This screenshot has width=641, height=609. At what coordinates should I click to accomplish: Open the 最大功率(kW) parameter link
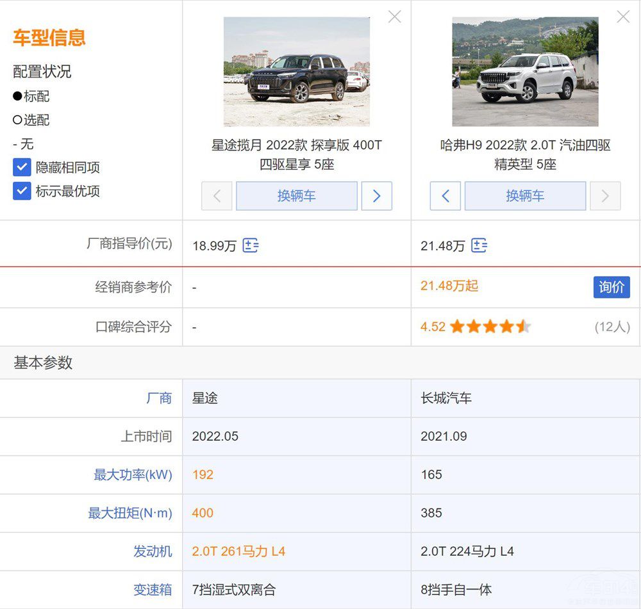tap(133, 475)
